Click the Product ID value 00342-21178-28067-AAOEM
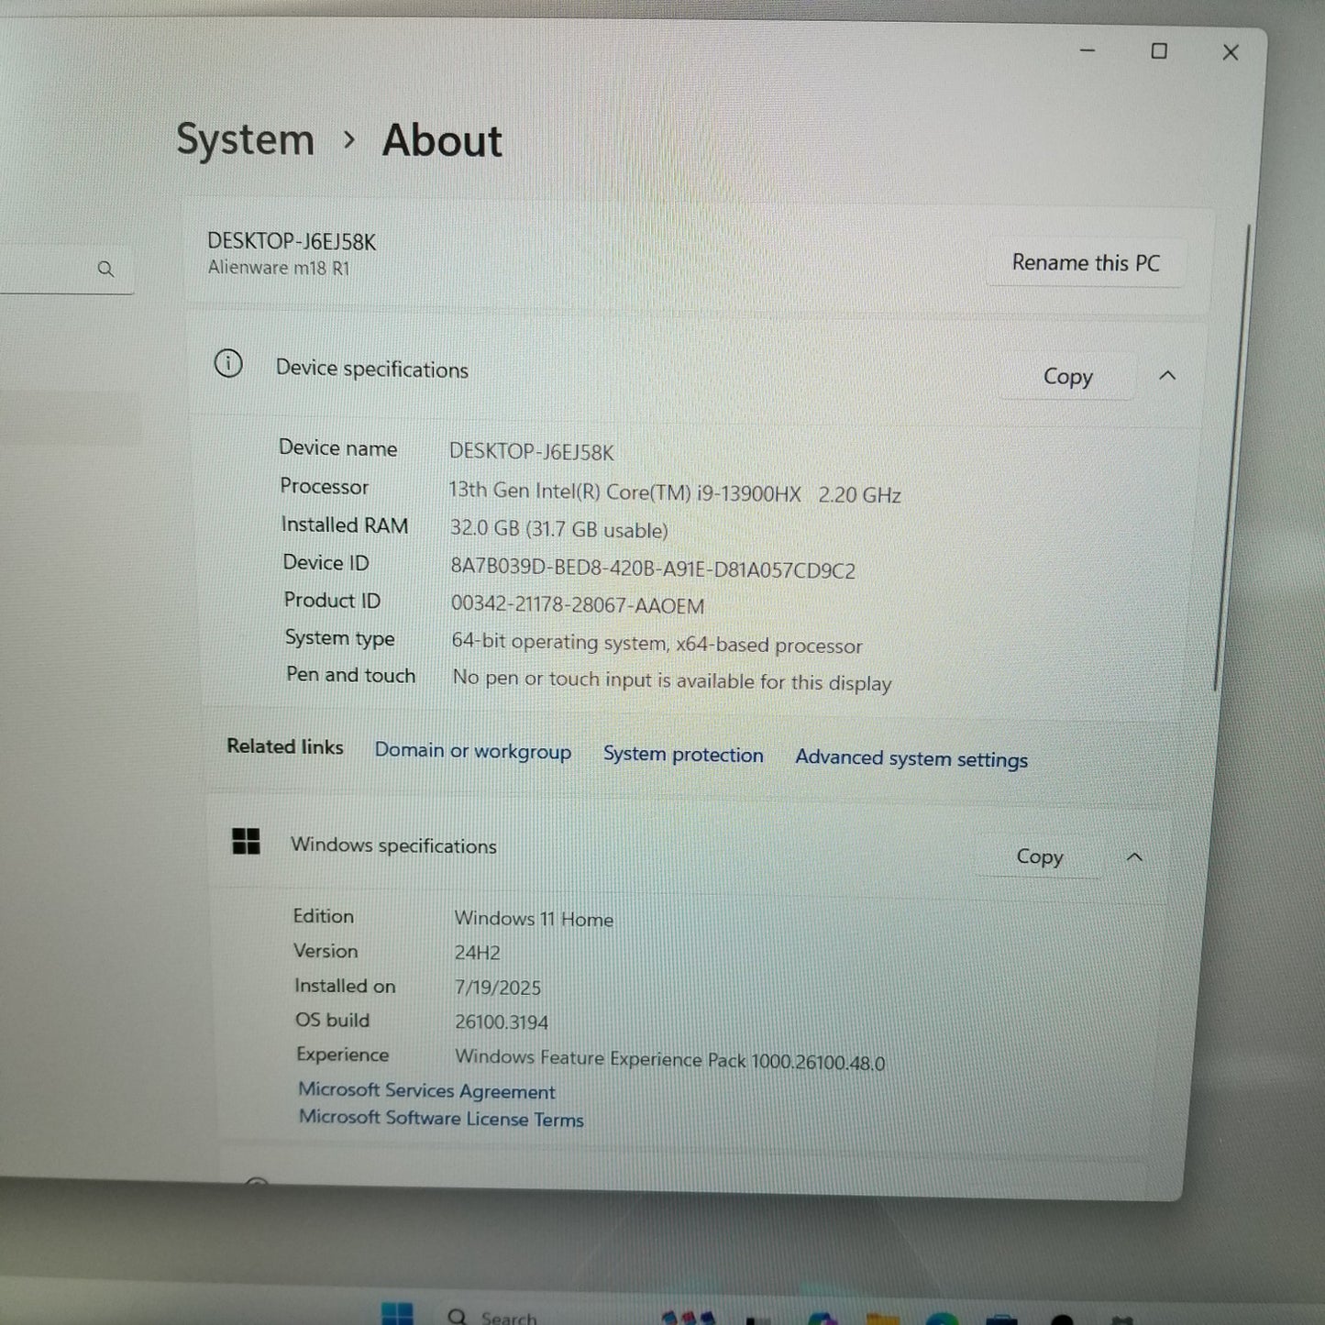 tap(578, 605)
